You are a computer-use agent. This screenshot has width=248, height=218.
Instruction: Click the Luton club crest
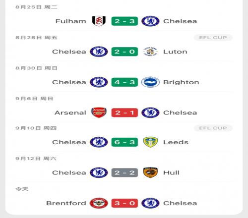click(x=150, y=52)
